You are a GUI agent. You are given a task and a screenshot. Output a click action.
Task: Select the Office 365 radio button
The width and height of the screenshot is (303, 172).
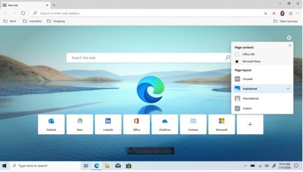tap(237, 54)
